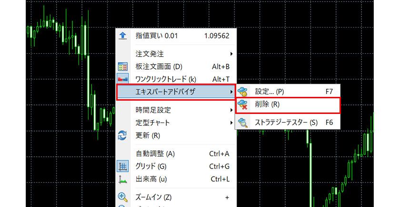The image size is (400, 207).
Task: Click the expert settings icon beside 設定
Action: 242,92
